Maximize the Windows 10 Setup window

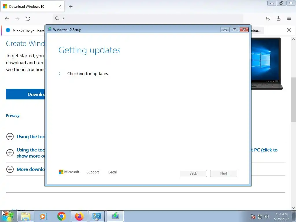pyautogui.click(x=234, y=30)
